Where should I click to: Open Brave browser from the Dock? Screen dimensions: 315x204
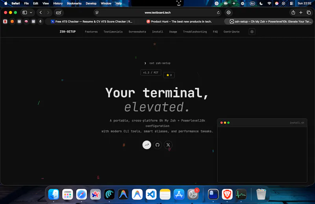click(227, 194)
